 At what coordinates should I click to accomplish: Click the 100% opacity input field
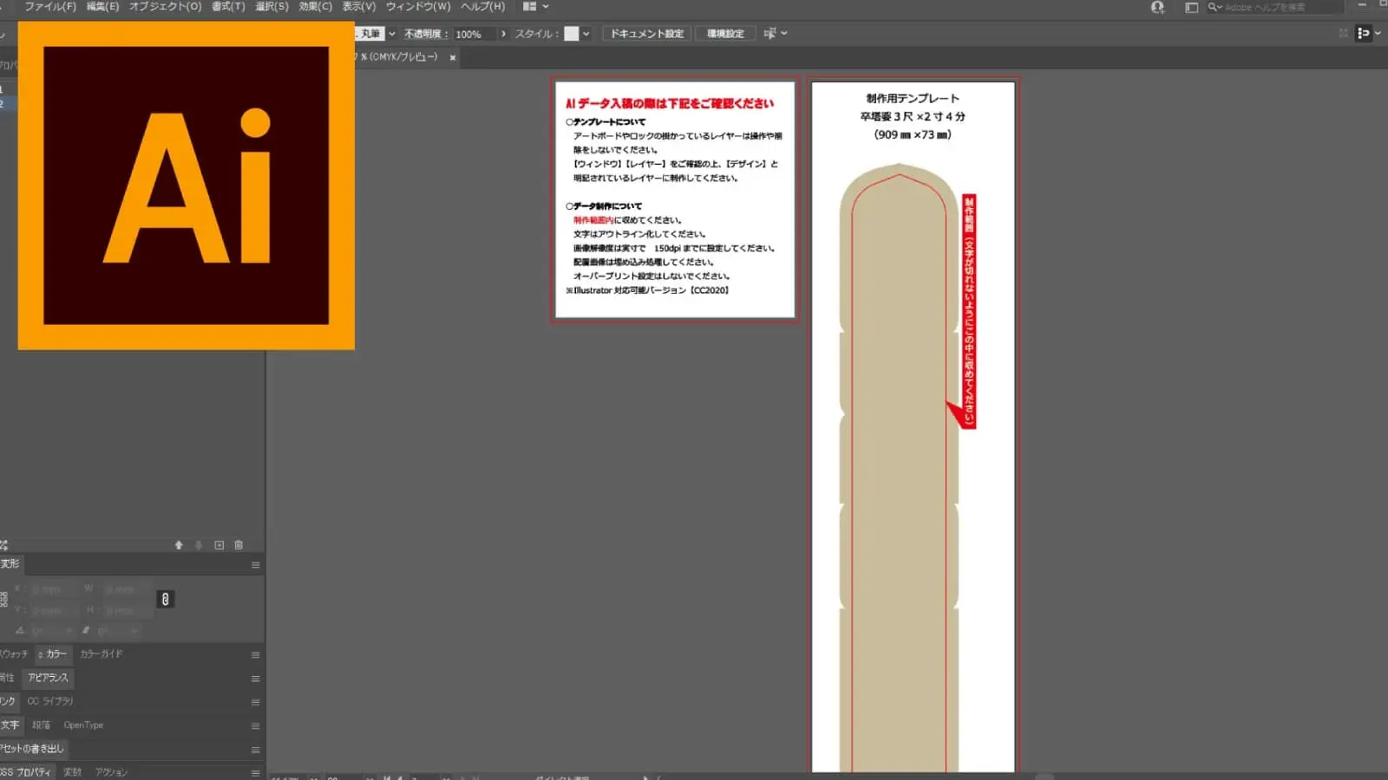(x=475, y=34)
